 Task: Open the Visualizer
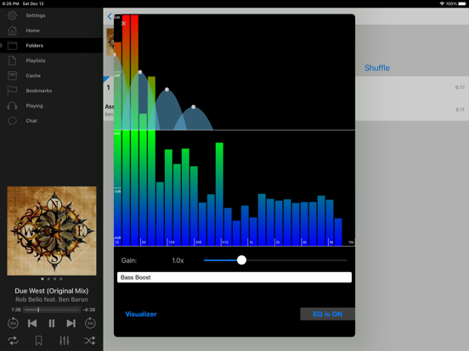coord(141,314)
